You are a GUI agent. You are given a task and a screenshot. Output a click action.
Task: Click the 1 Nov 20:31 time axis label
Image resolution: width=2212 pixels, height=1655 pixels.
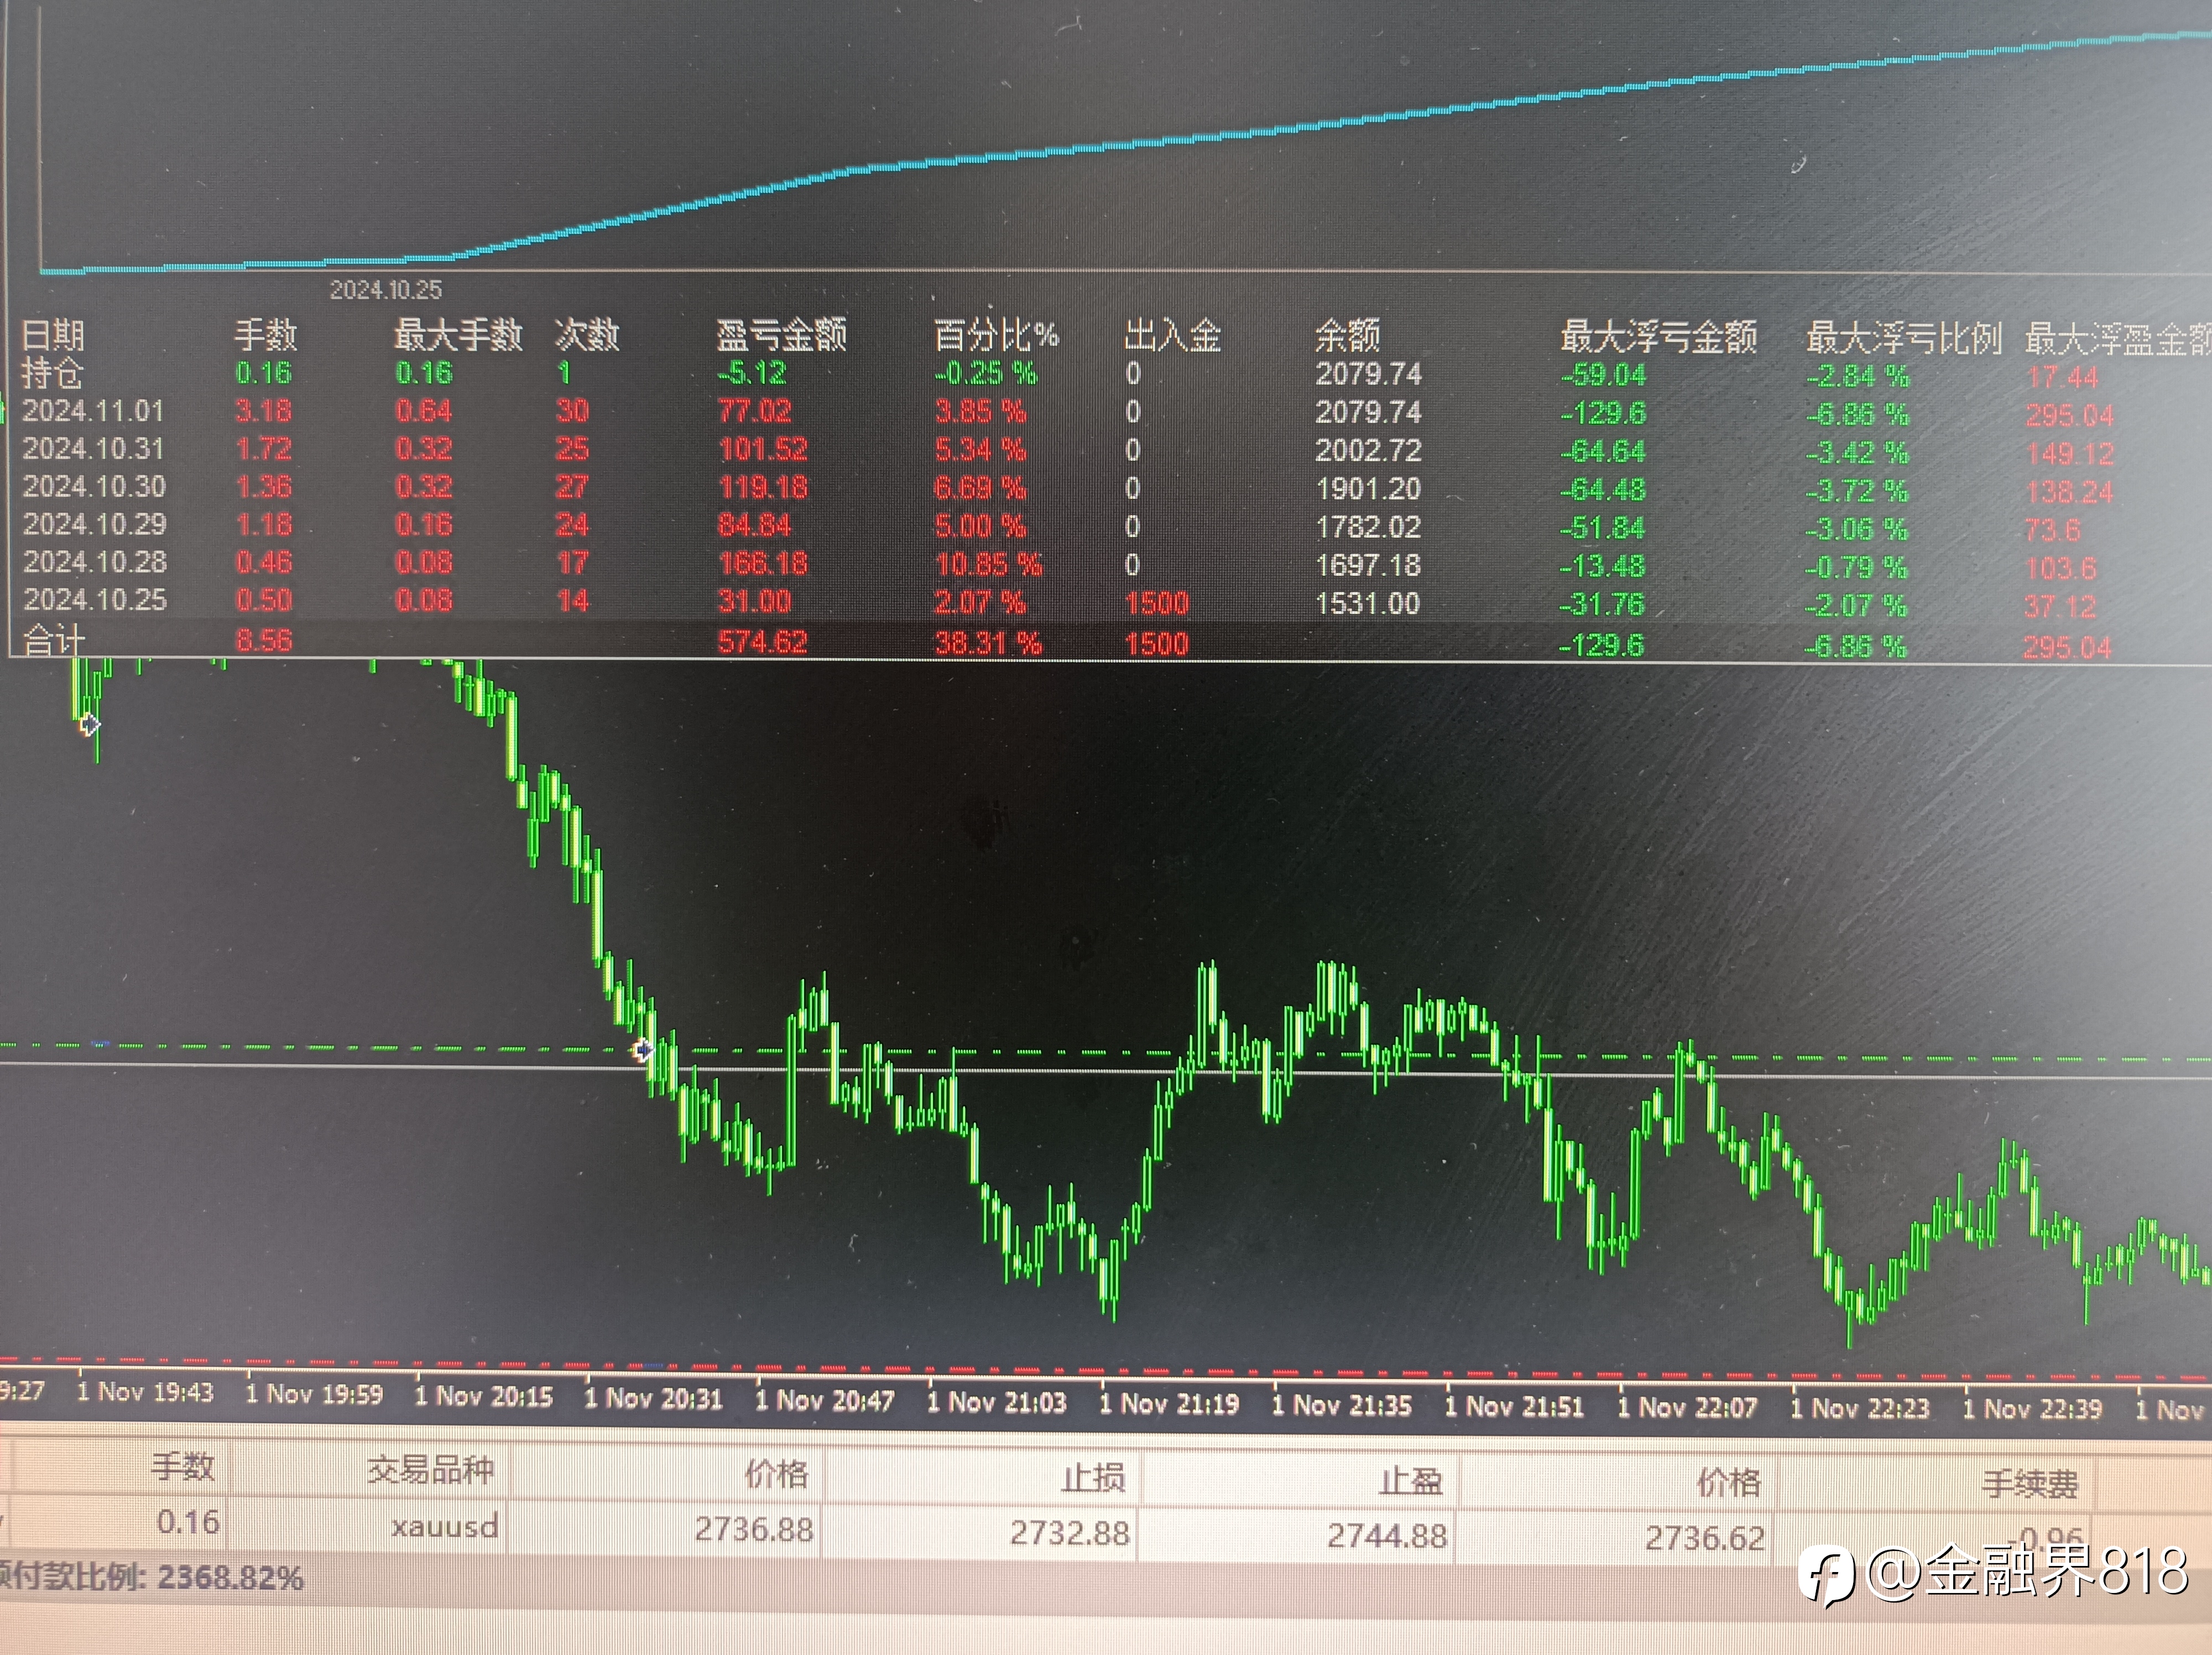(653, 1398)
